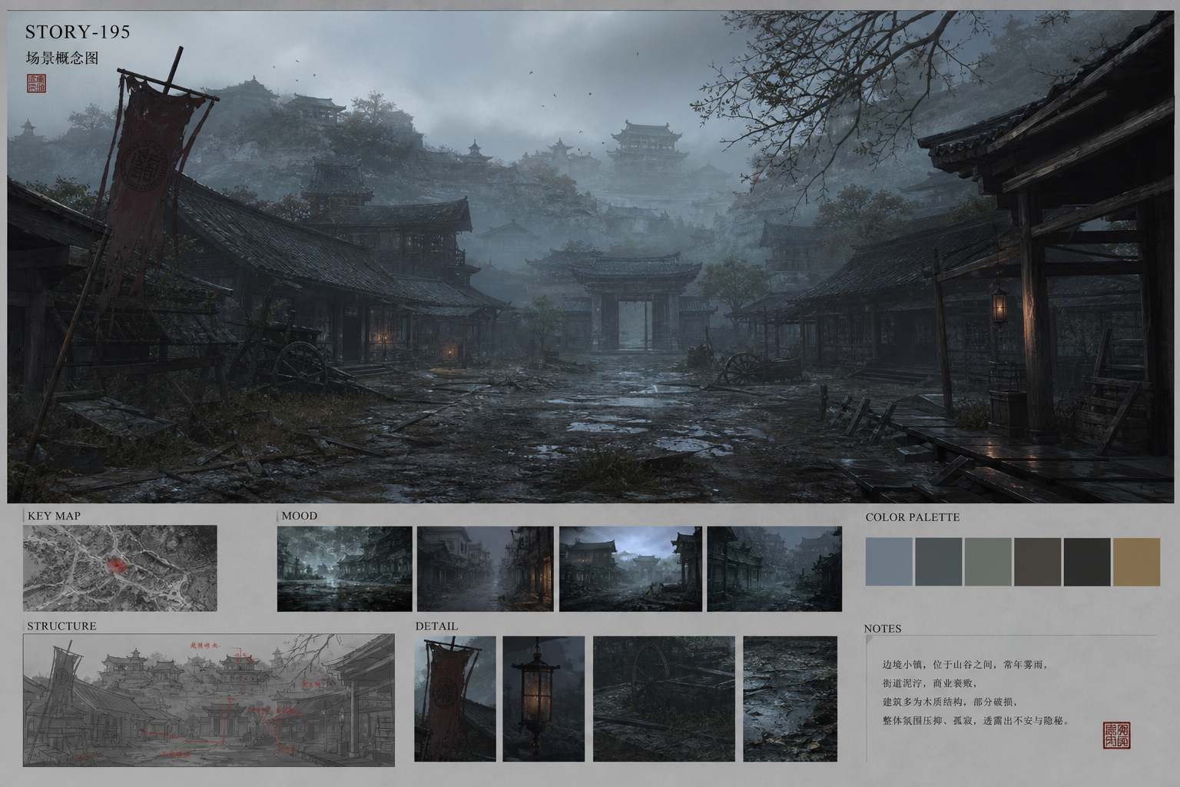Click the COLOR PALETTE heading

pos(913,517)
